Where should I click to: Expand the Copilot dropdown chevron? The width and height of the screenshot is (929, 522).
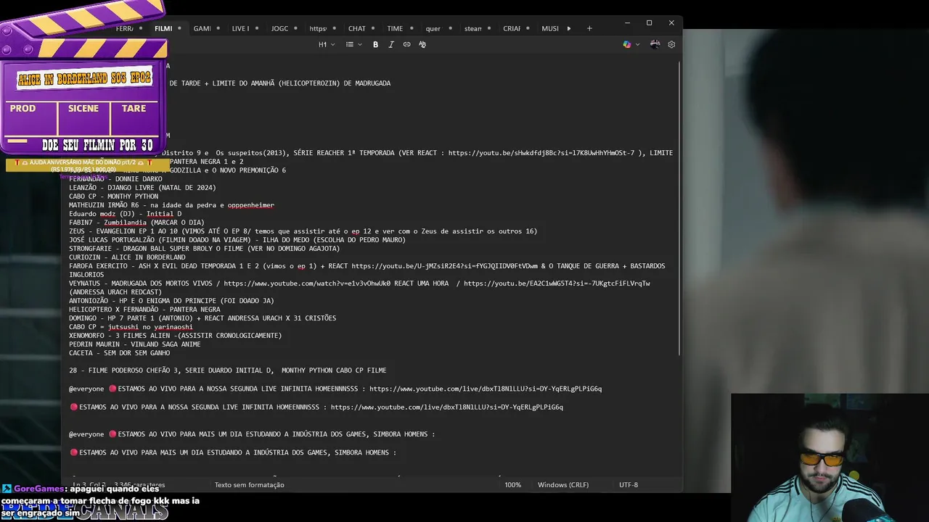click(x=638, y=44)
